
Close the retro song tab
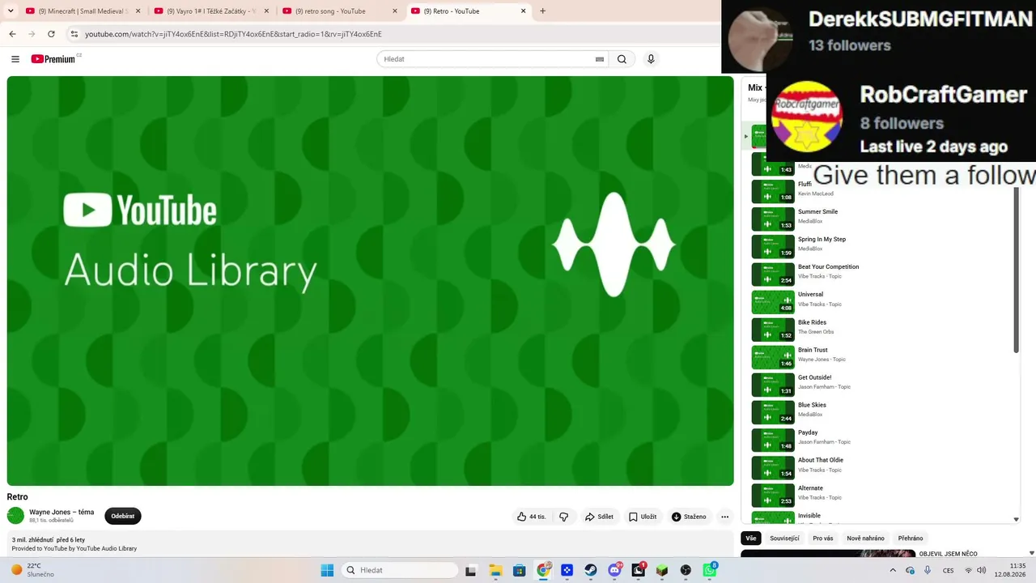click(395, 11)
